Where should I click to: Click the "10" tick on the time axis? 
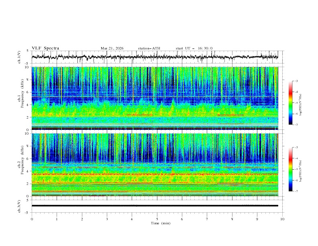282,219
